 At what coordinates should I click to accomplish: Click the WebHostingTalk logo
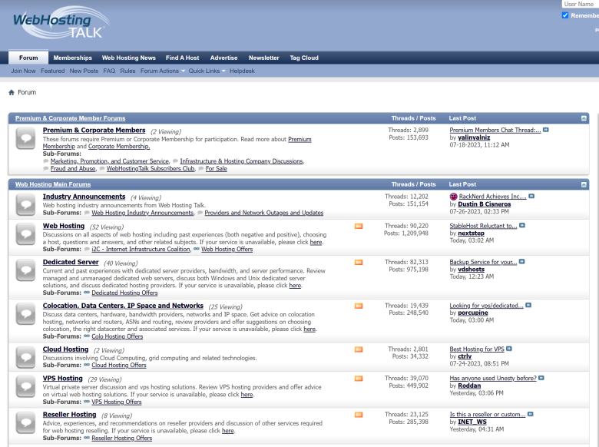click(x=61, y=22)
